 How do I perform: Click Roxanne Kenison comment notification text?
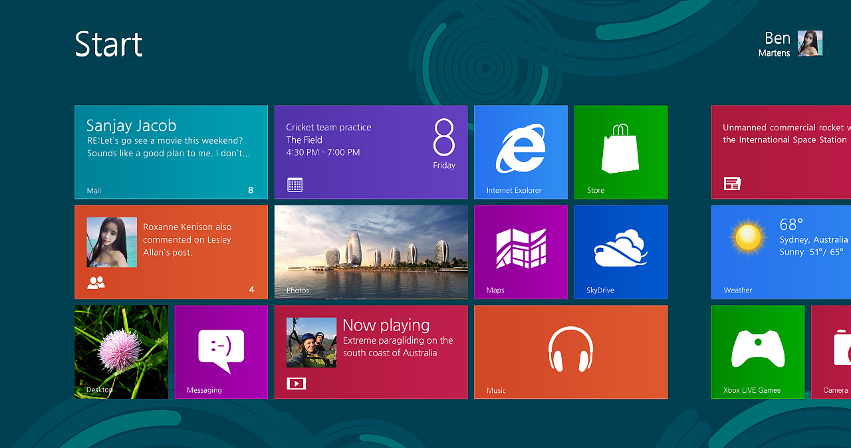[x=187, y=239]
